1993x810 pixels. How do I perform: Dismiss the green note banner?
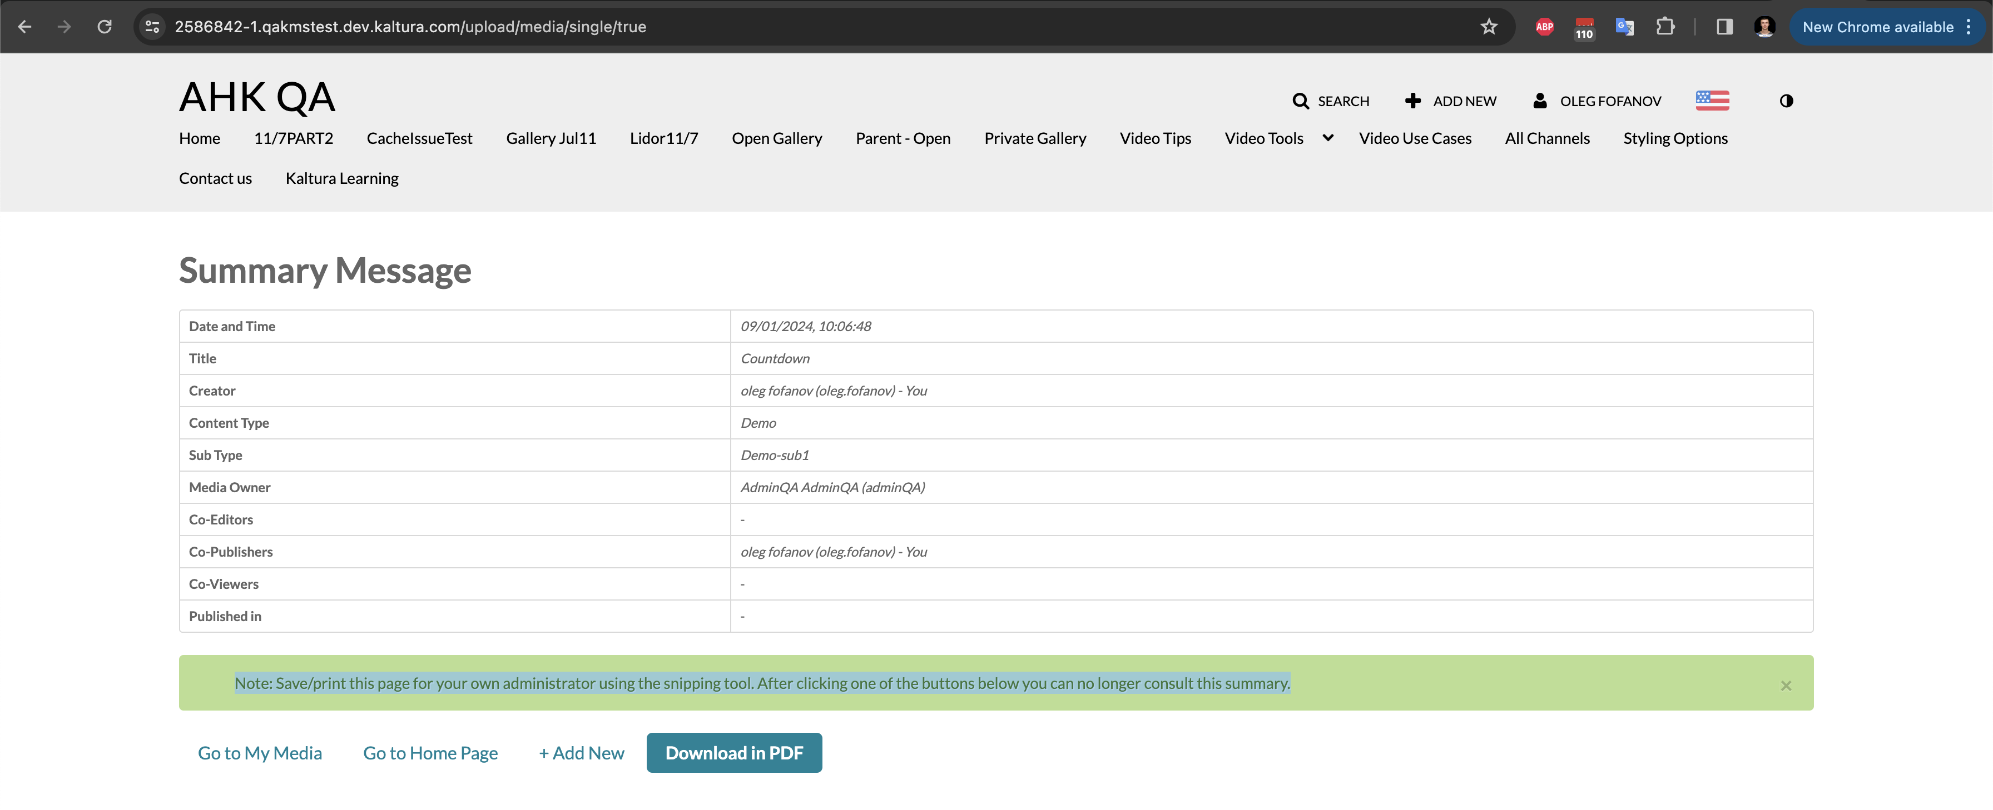point(1786,686)
